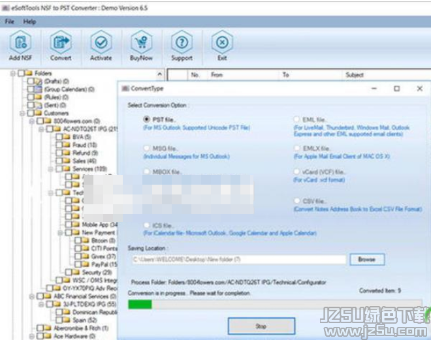Check the Services (109) folder checkbox
Viewport: 431px width, 340px height.
click(x=59, y=168)
